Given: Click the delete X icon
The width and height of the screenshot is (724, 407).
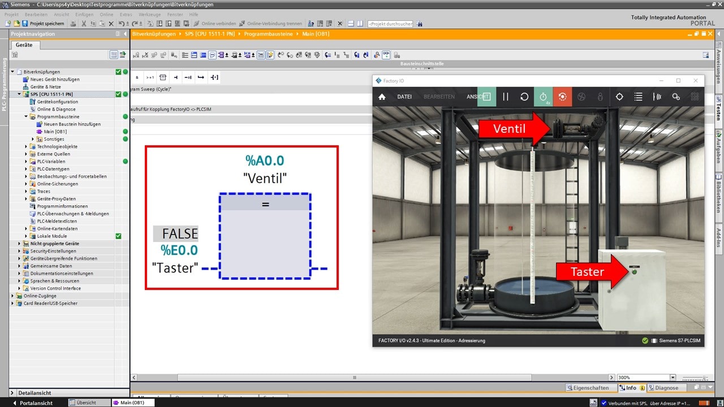Looking at the screenshot, I should pyautogui.click(x=111, y=24).
